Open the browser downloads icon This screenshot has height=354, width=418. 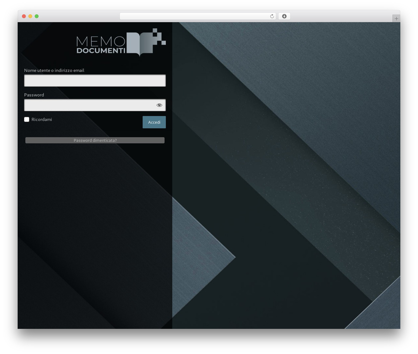pyautogui.click(x=284, y=16)
